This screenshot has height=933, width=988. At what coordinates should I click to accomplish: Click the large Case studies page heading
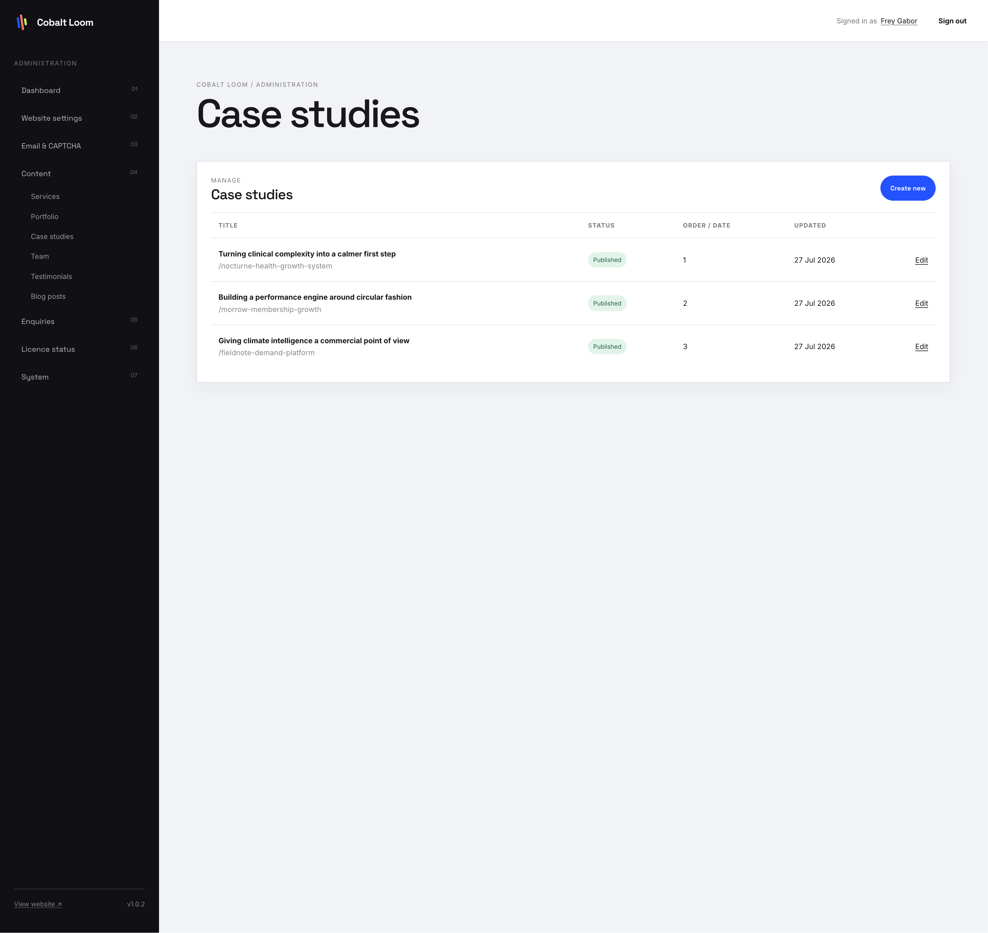(308, 114)
